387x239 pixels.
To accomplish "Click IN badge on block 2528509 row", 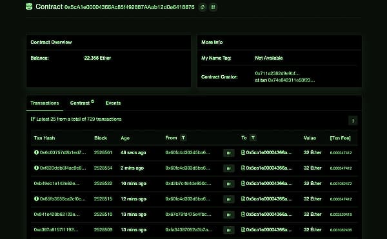I will [229, 230].
